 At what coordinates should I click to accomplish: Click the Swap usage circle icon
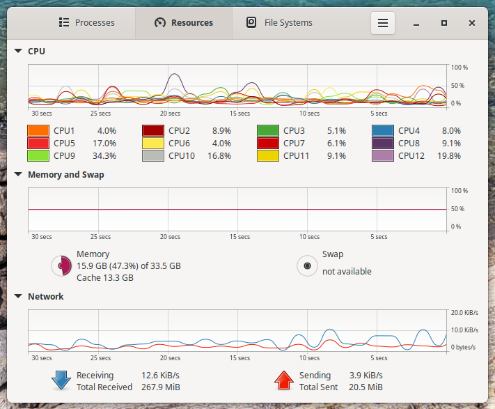click(x=308, y=265)
